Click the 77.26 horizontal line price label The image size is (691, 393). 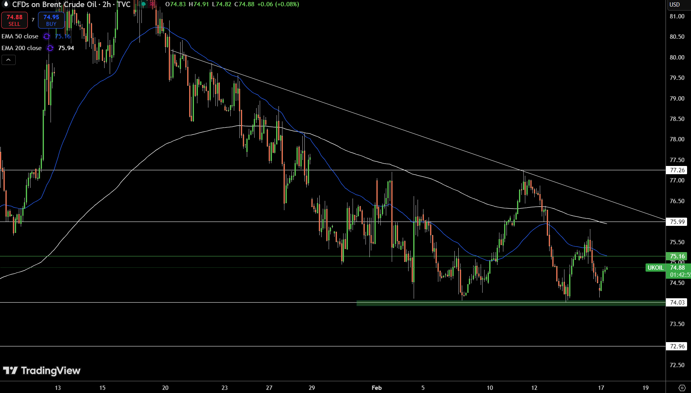[677, 170]
